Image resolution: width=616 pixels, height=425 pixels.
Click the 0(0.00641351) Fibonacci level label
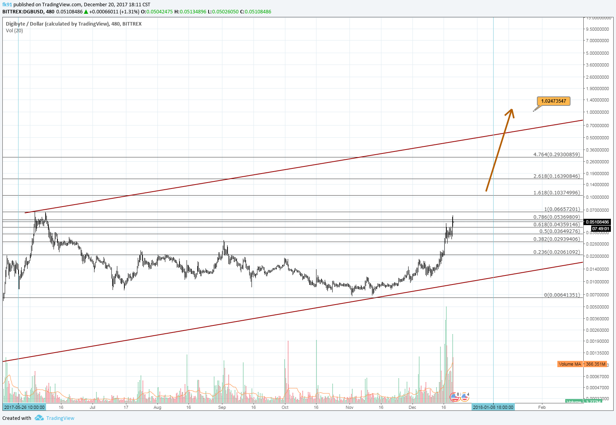point(562,295)
